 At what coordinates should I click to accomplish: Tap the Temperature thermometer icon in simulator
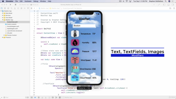pyautogui.click(x=75, y=34)
